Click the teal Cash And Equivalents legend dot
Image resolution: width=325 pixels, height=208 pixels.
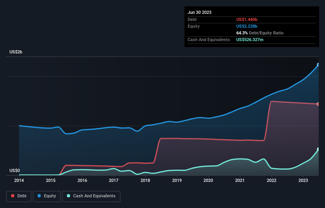click(x=68, y=196)
